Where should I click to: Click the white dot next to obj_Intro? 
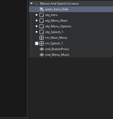[36, 15]
